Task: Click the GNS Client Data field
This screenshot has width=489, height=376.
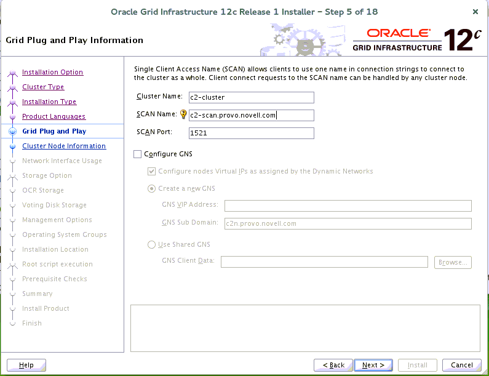Action: coord(324,262)
